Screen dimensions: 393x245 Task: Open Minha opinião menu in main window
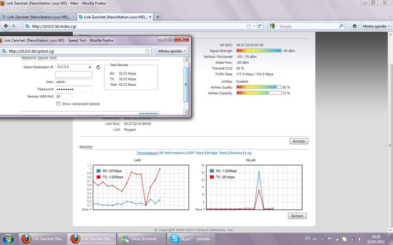pos(376,26)
